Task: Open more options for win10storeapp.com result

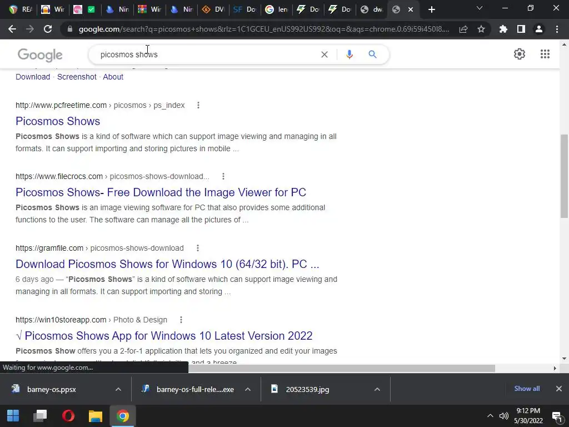Action: (x=181, y=320)
